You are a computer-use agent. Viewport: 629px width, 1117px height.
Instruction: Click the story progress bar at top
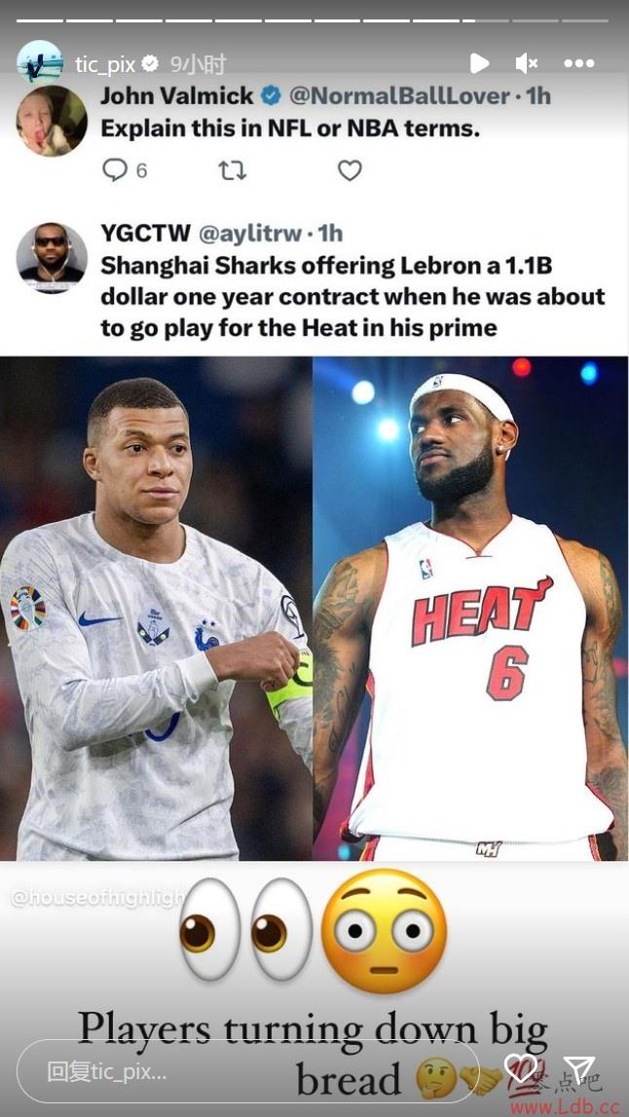click(x=314, y=20)
